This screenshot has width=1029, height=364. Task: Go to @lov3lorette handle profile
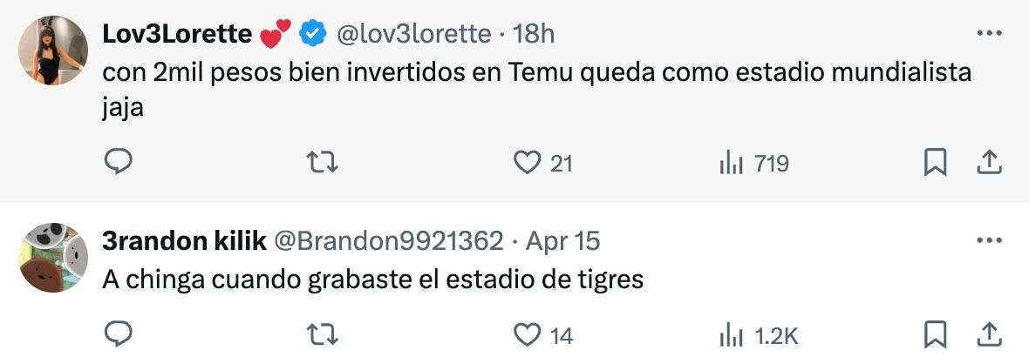point(413,34)
